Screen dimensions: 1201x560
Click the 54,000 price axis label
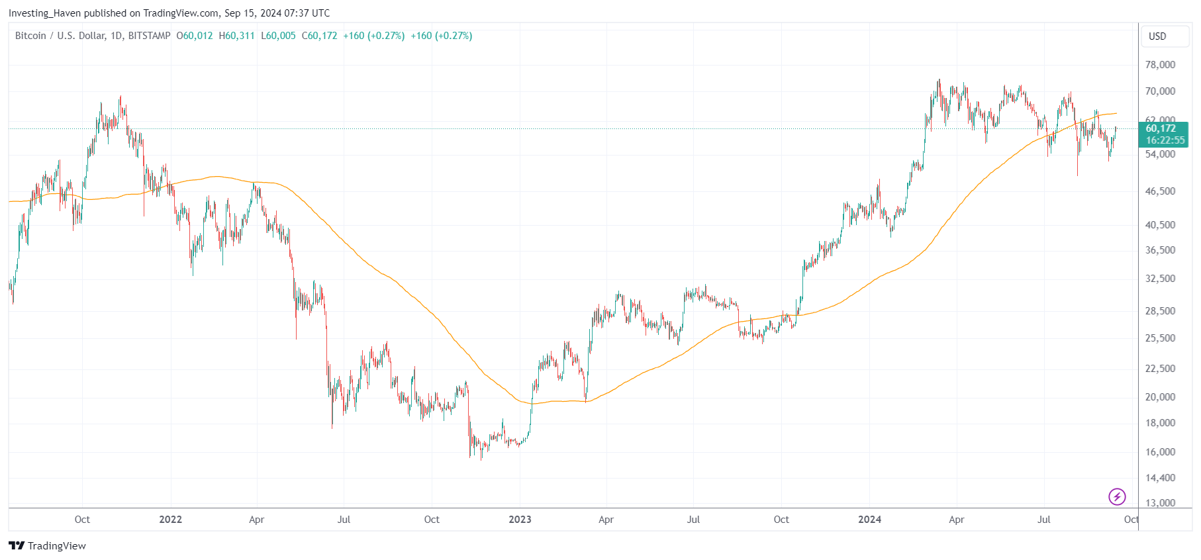(1160, 154)
